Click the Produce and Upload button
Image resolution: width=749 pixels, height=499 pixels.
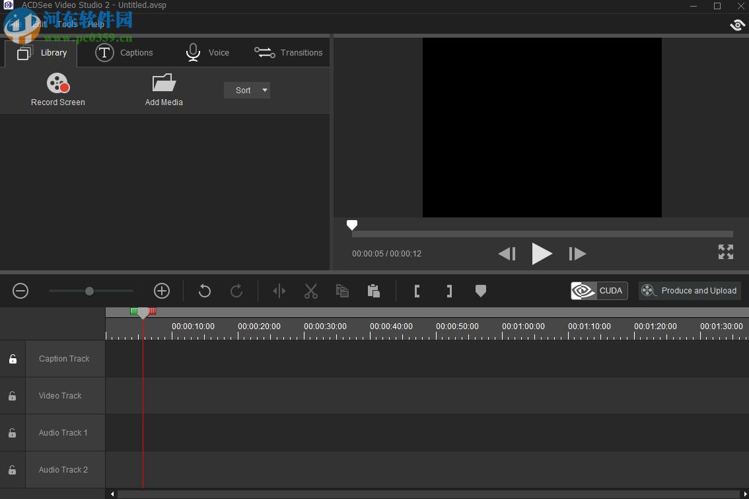coord(689,291)
